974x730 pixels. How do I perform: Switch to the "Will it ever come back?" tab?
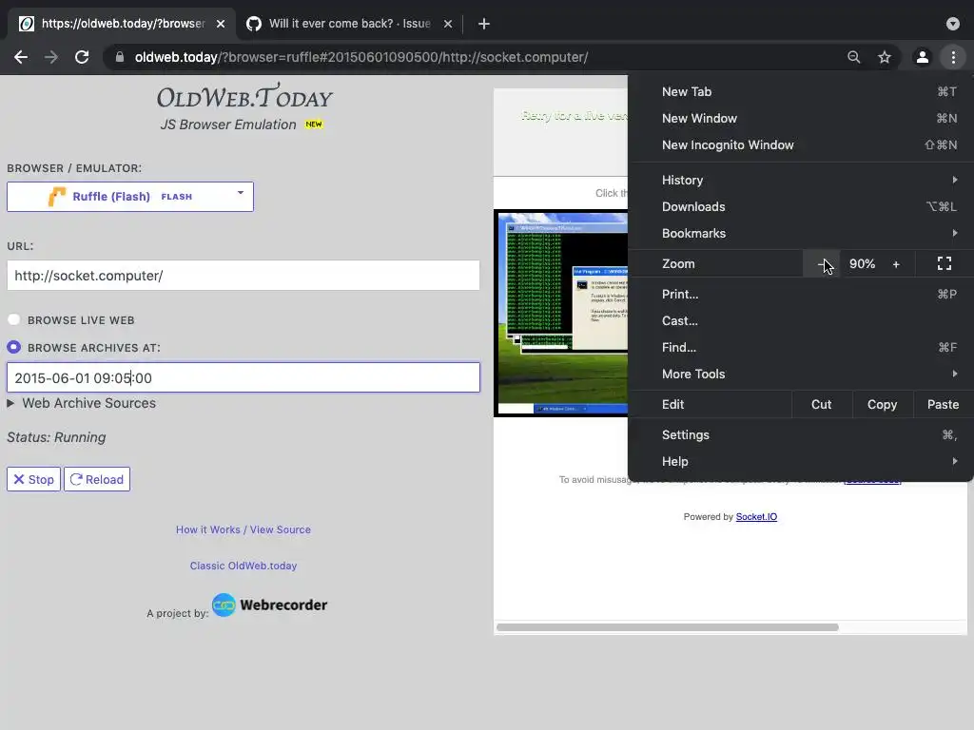click(x=349, y=24)
